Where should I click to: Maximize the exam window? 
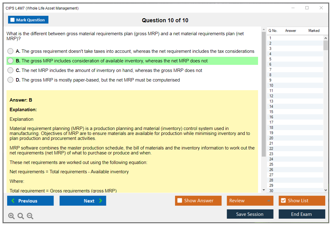click(x=307, y=8)
